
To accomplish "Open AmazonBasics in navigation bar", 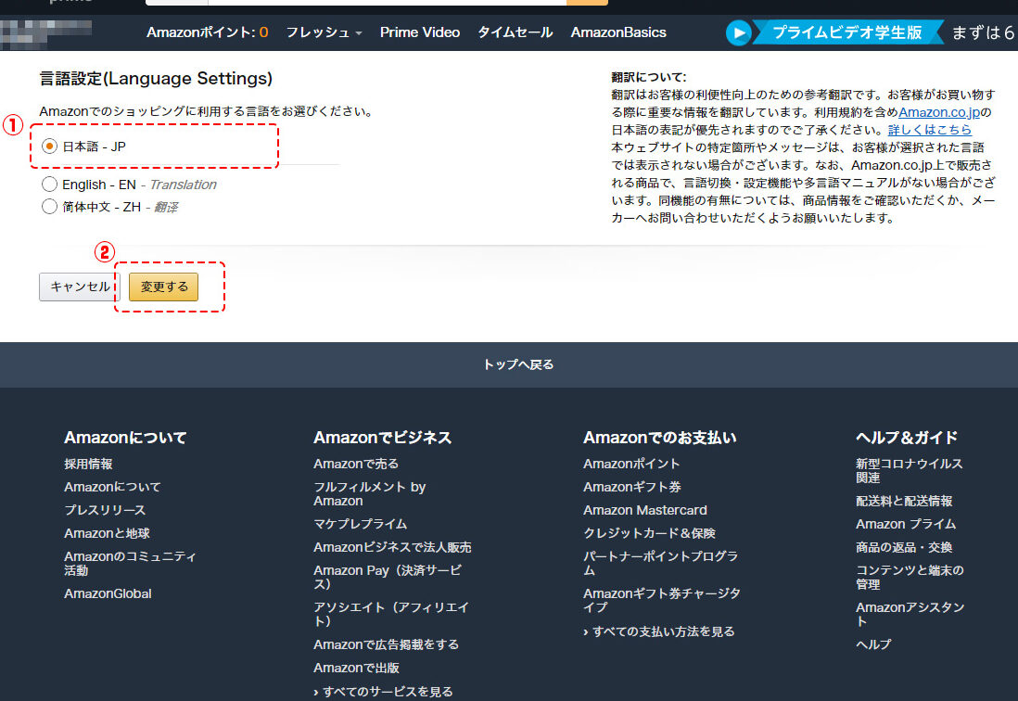I will [x=618, y=32].
